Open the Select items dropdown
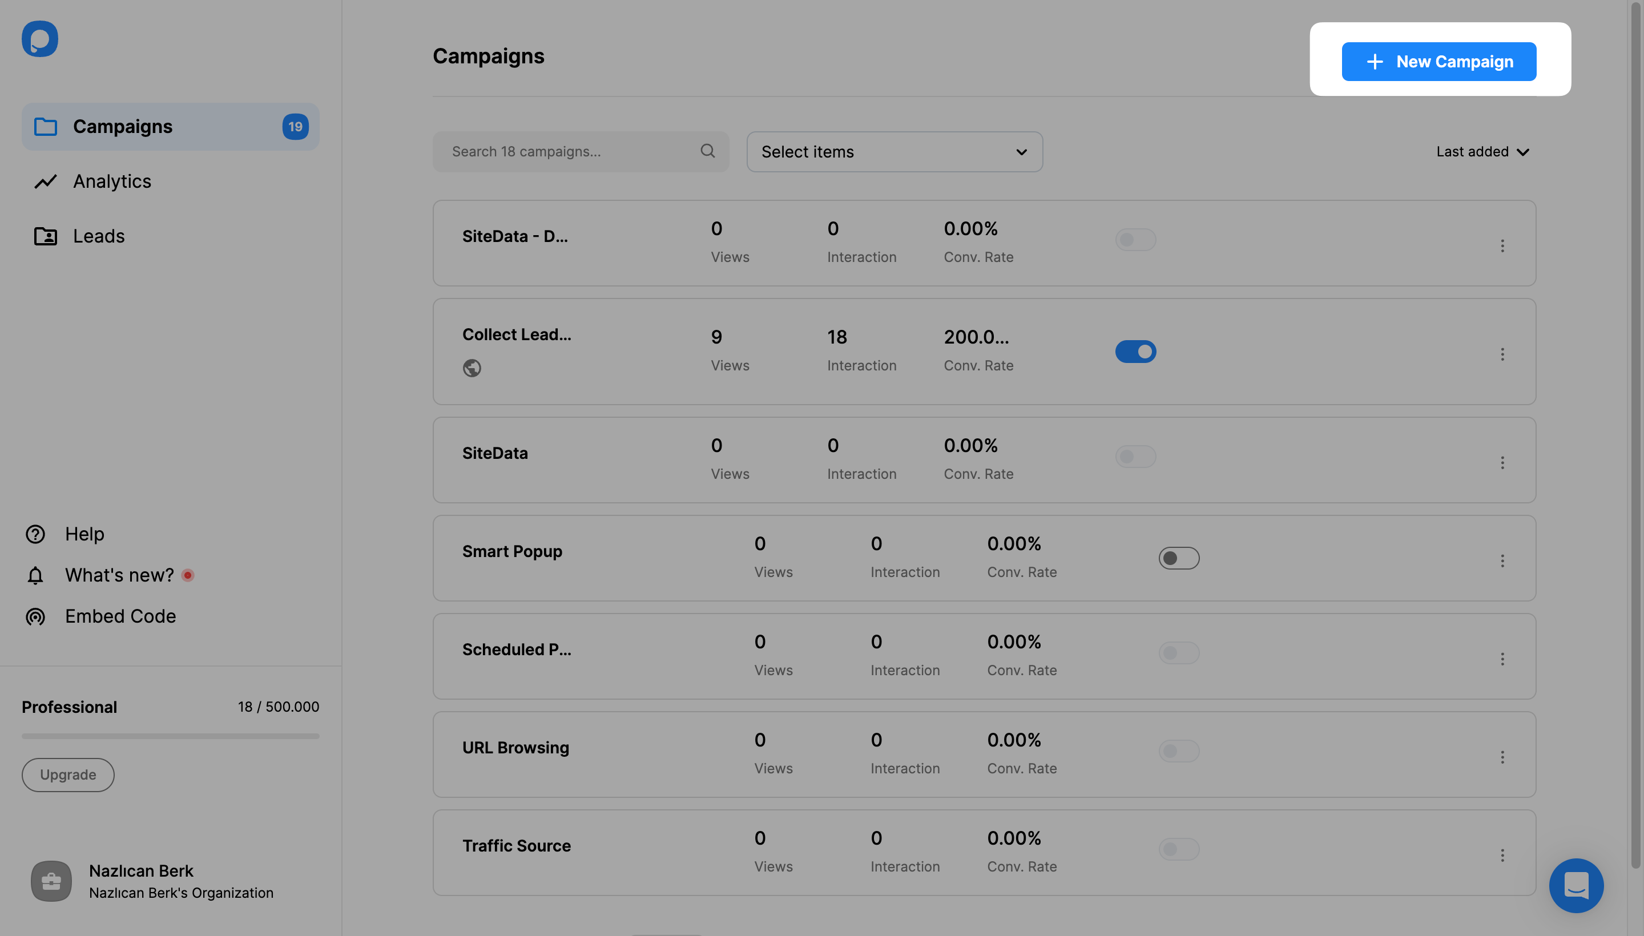Viewport: 1644px width, 936px height. tap(894, 152)
